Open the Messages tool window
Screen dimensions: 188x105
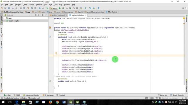48,95
